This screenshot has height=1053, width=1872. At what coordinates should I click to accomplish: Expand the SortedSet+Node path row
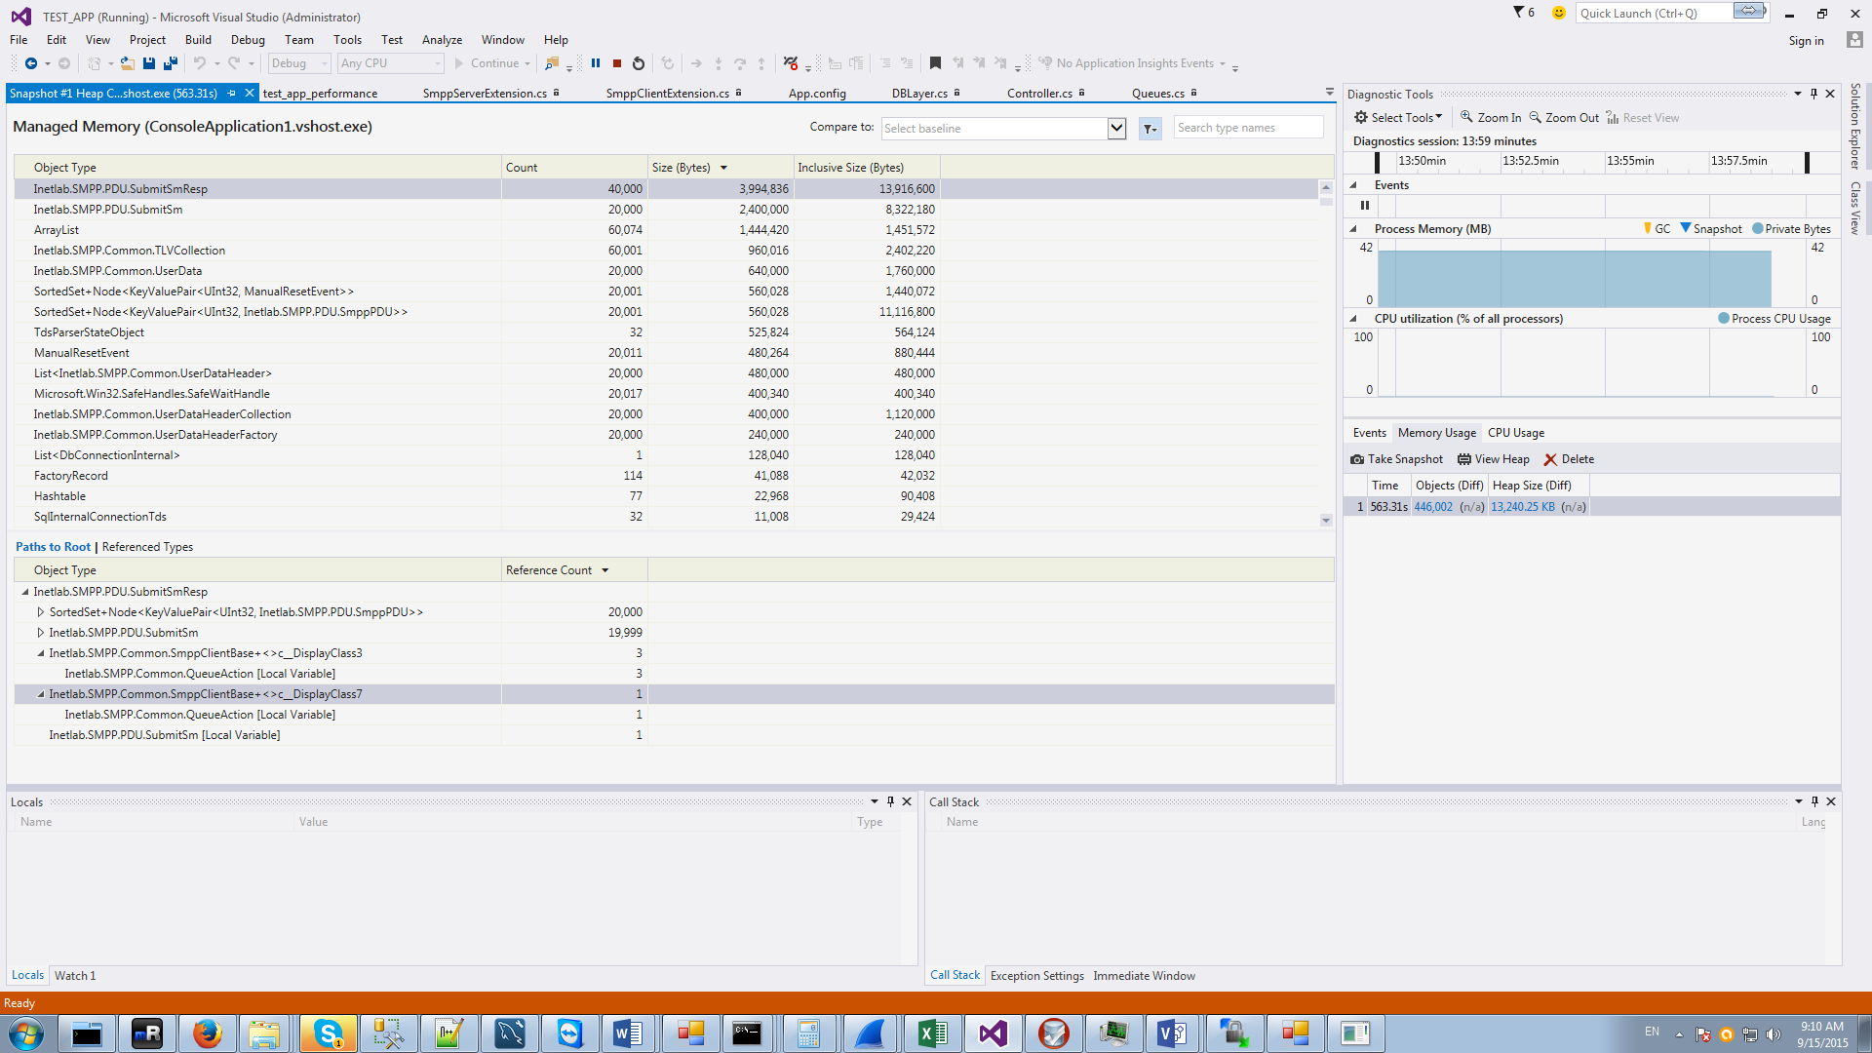click(x=41, y=612)
